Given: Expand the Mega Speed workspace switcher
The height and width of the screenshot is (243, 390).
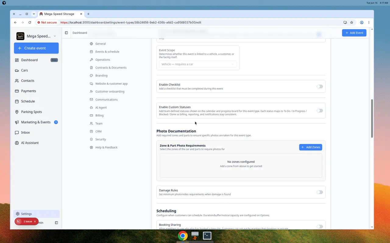Looking at the screenshot, I should click(36, 36).
